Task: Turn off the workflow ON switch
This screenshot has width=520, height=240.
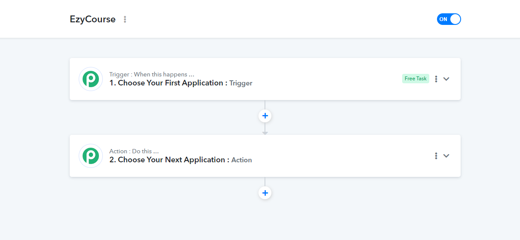Action: [x=449, y=19]
